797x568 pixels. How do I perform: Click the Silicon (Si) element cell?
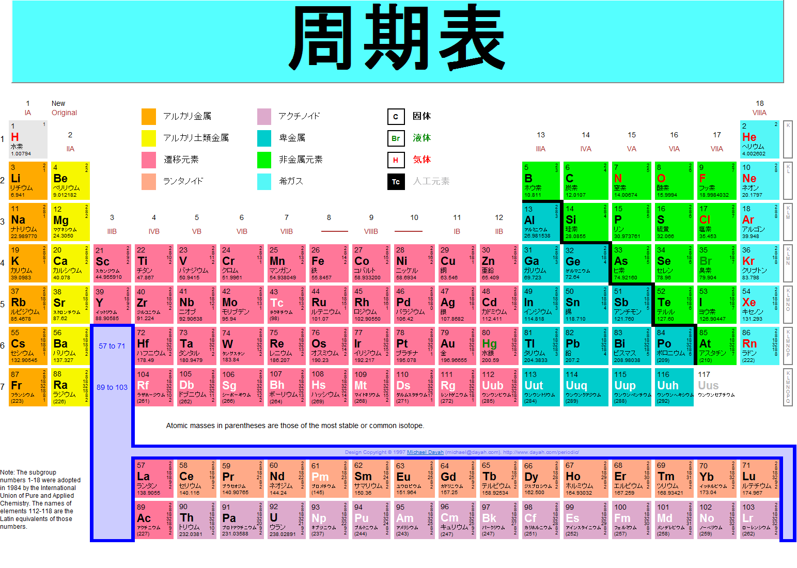(586, 222)
